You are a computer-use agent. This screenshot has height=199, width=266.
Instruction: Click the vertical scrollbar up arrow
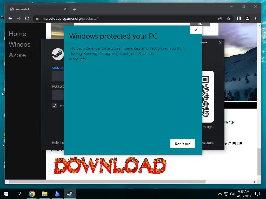259,26
